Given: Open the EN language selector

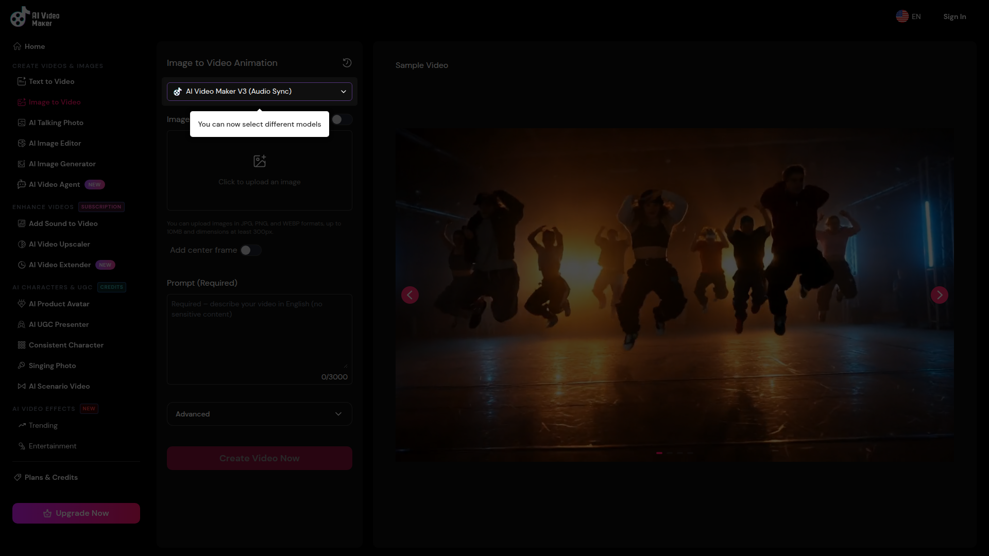Looking at the screenshot, I should pyautogui.click(x=916, y=16).
